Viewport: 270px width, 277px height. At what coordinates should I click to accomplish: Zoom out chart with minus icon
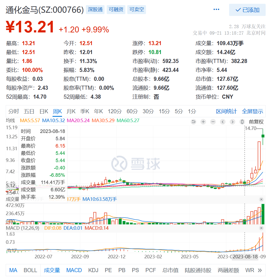coord(213,122)
